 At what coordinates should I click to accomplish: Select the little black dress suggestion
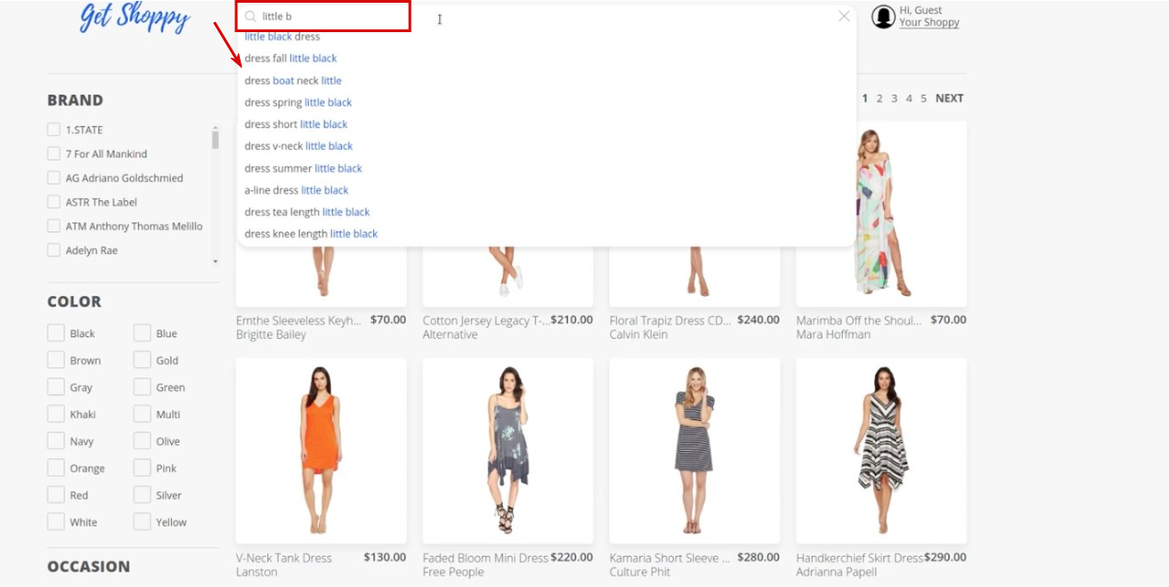pos(280,36)
